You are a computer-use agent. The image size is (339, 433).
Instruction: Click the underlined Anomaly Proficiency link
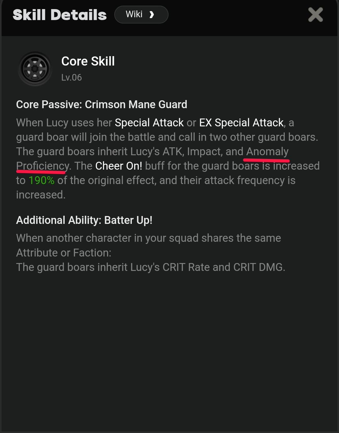[267, 151]
